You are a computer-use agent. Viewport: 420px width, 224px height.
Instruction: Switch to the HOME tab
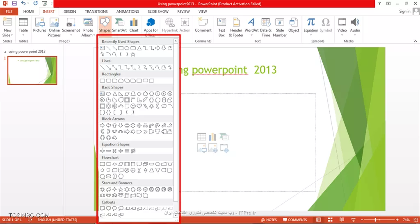point(28,11)
